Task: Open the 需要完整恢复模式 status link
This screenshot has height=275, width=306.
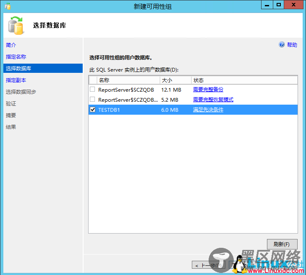Action: 213,100
